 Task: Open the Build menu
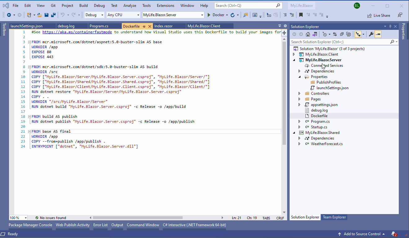(83, 6)
